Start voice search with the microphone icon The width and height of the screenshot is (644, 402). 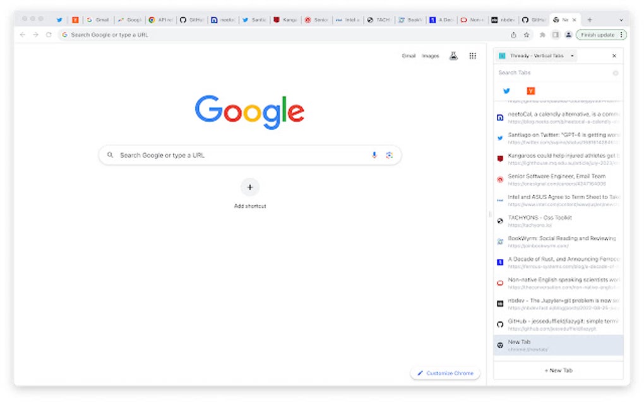[x=374, y=155]
